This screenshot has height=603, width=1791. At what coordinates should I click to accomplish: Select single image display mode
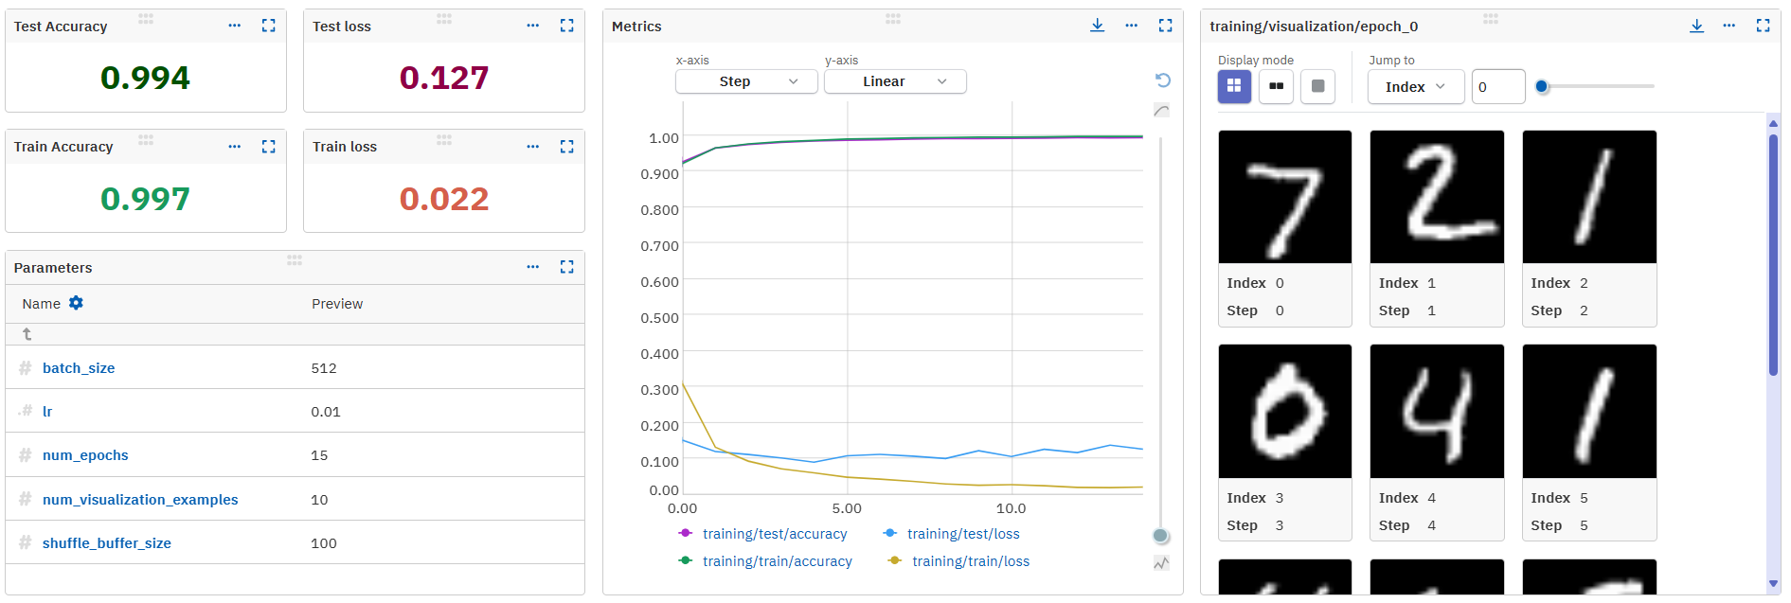(1317, 86)
